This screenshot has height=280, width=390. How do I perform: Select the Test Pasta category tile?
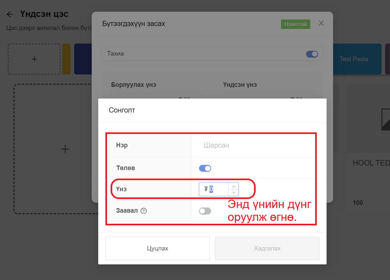click(x=354, y=59)
